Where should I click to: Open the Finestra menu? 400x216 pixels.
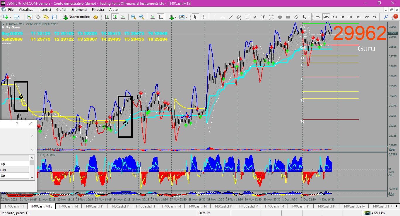tap(98, 10)
